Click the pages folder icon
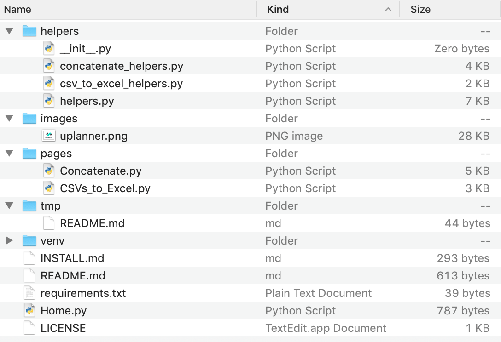This screenshot has height=342, width=501. [29, 153]
